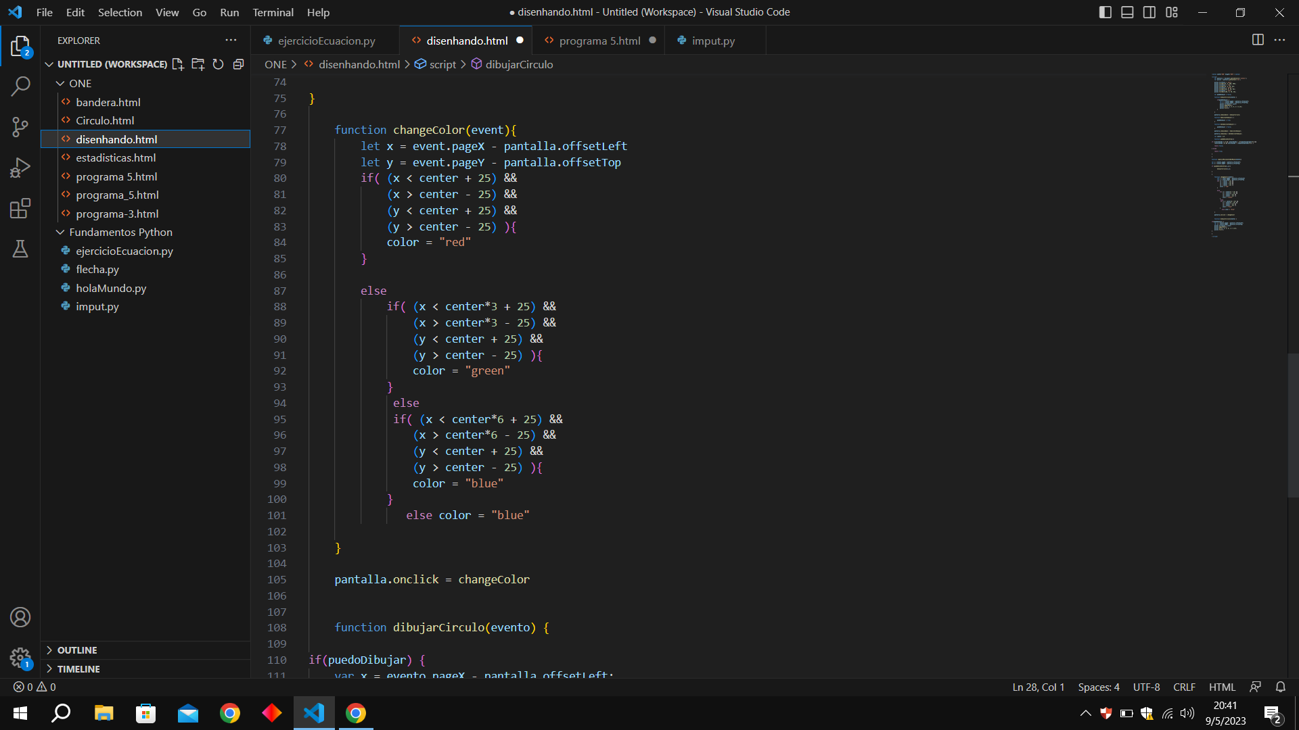Change encoding via UTF-8 status item

(x=1146, y=687)
